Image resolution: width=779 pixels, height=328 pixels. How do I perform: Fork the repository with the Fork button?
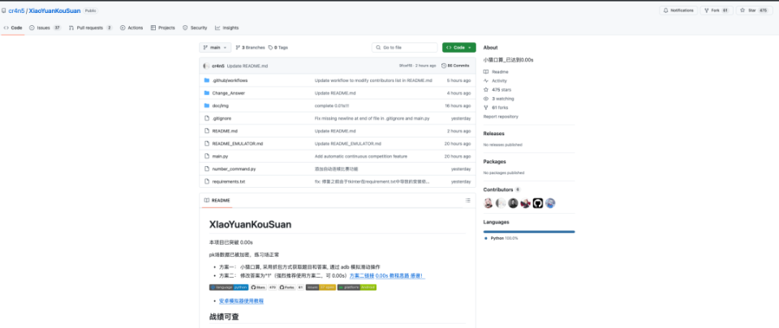717,11
